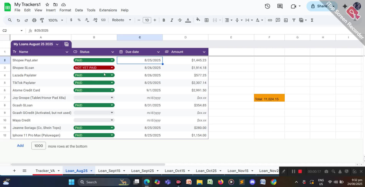Increase font size with plus button

click(x=155, y=20)
